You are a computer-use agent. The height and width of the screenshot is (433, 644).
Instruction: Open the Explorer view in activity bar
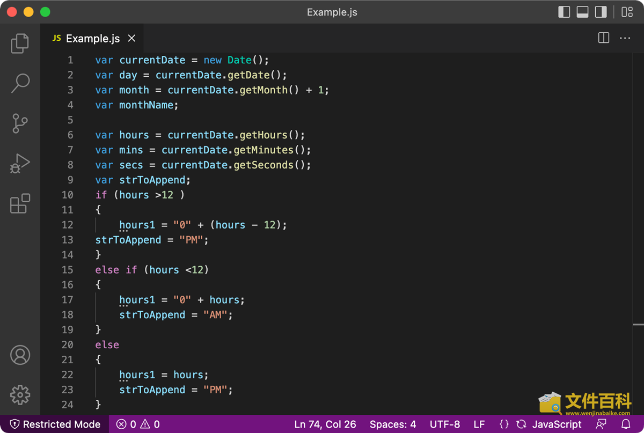tap(20, 43)
